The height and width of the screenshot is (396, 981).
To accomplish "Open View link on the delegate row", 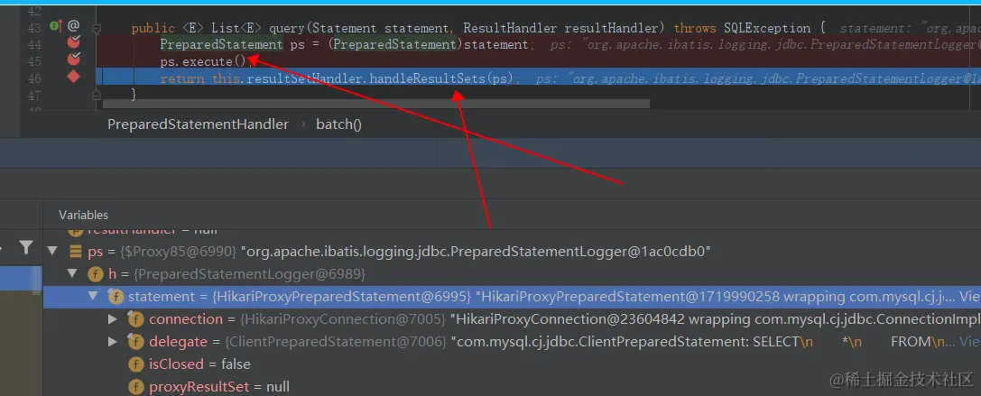I will (969, 342).
